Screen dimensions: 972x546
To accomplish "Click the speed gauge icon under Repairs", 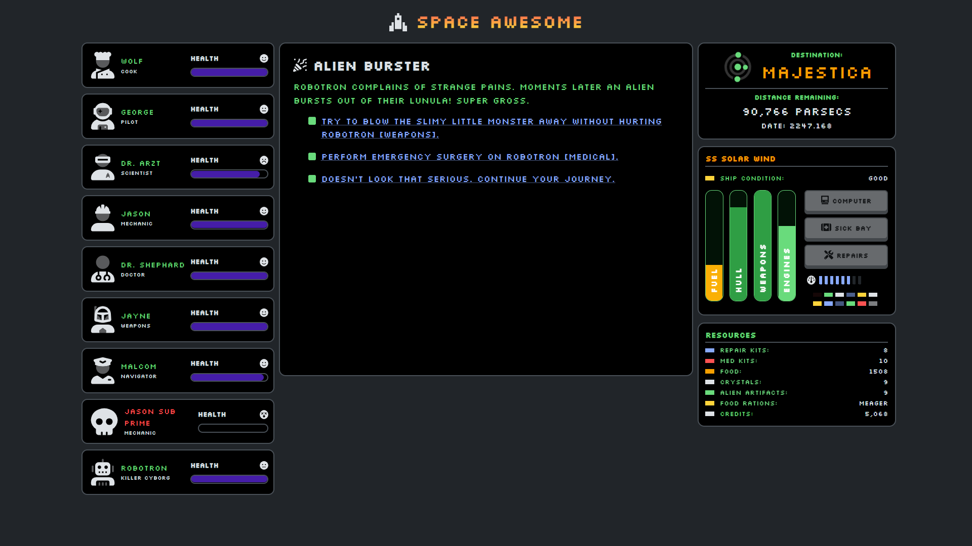I will pos(811,280).
